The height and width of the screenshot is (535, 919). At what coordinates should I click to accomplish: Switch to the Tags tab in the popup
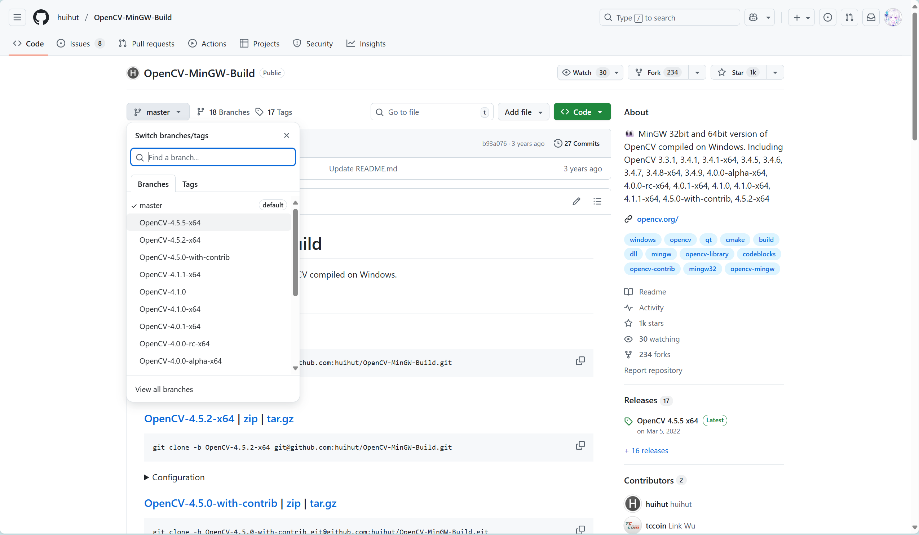point(190,184)
